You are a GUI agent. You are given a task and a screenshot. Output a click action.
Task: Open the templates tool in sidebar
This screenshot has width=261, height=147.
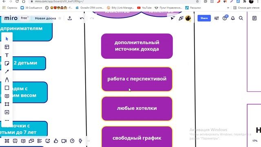tap(7, 47)
